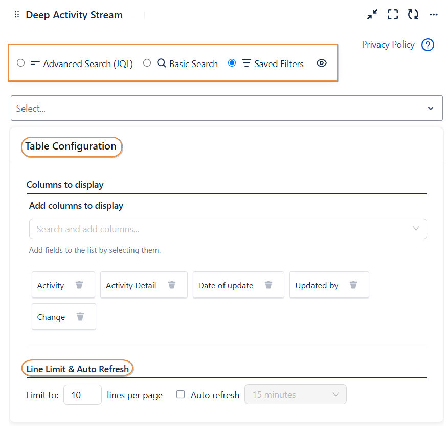The image size is (447, 426).
Task: Toggle the eye preview icon
Action: (x=322, y=63)
